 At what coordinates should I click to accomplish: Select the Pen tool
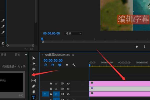click(34, 86)
